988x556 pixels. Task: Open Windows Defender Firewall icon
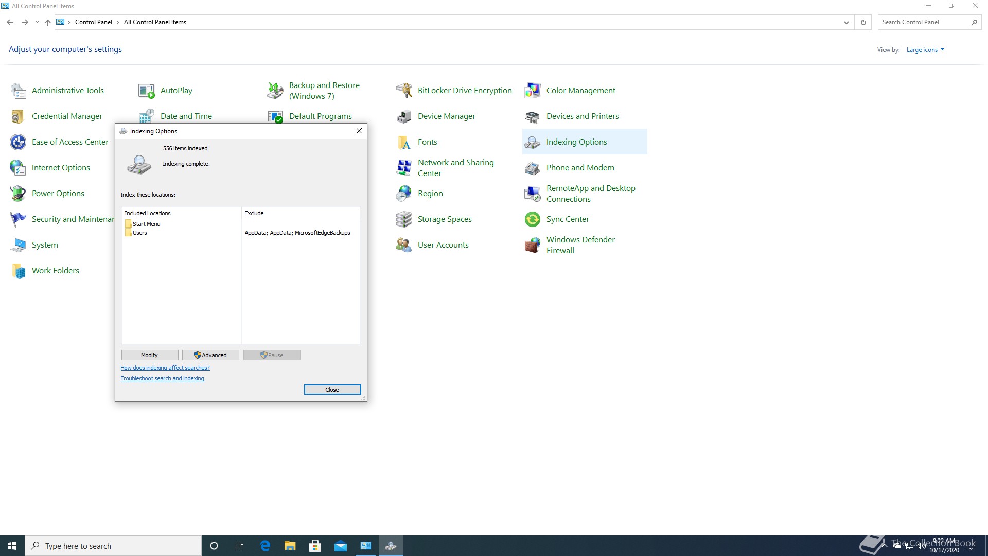[x=533, y=245]
